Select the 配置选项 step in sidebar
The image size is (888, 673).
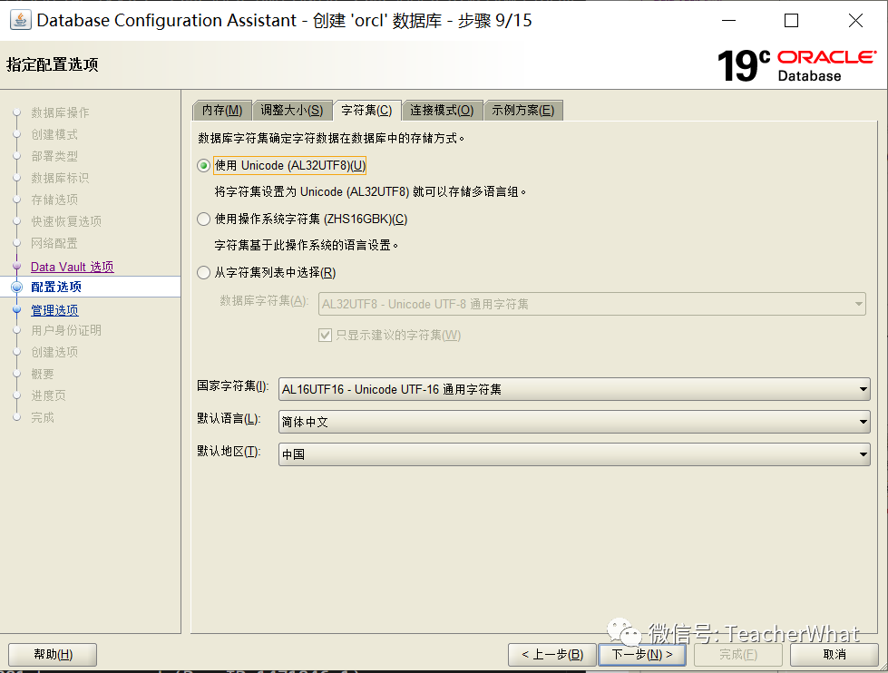(54, 287)
